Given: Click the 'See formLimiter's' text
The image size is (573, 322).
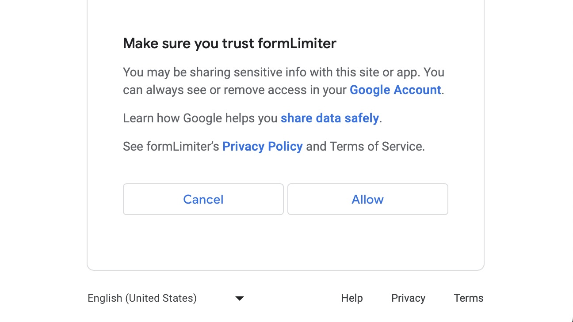Looking at the screenshot, I should click(171, 147).
